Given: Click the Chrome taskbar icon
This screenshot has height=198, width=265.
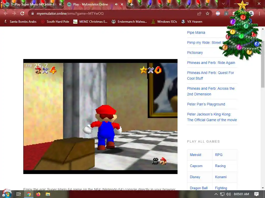Looking at the screenshot, I should point(29,194).
